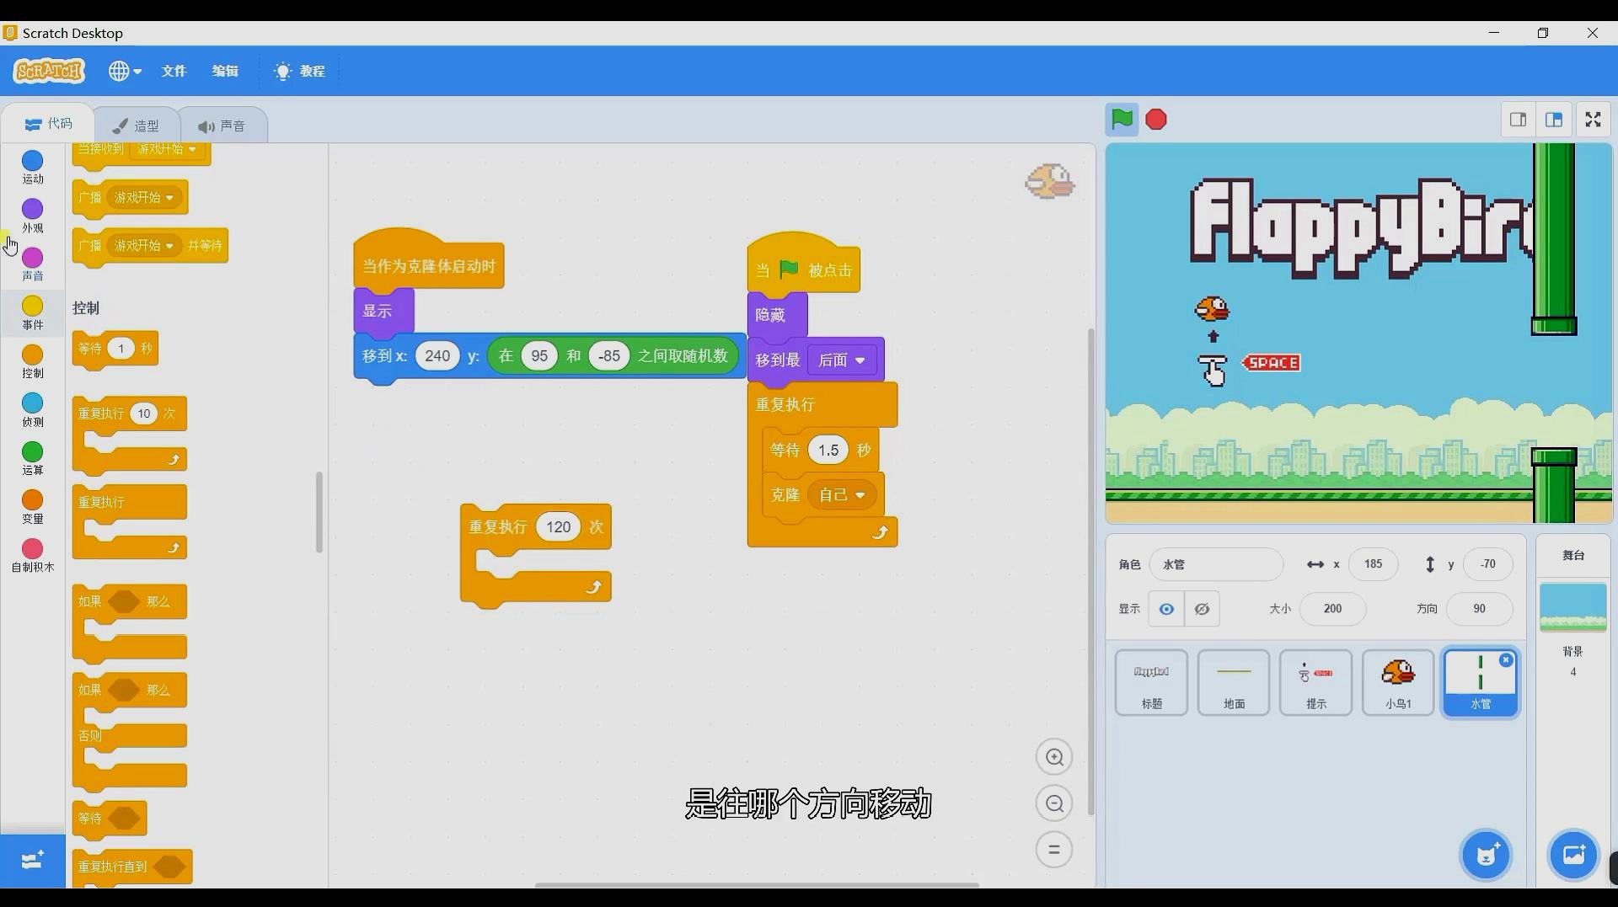
Task: Click the sprite x value 185
Action: pos(1373,564)
